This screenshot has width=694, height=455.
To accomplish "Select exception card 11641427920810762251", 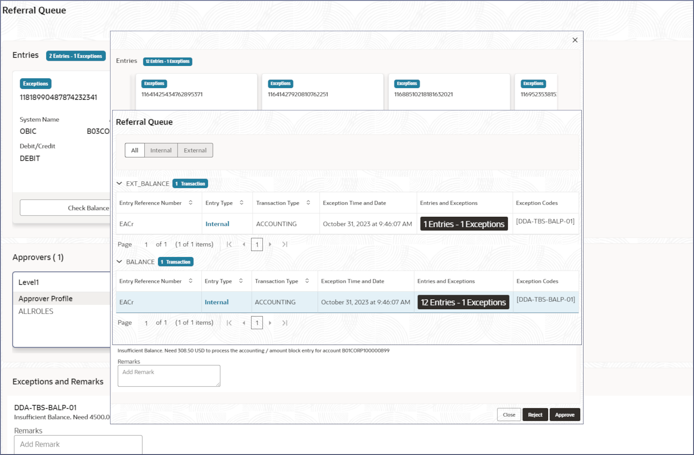I will coord(323,92).
